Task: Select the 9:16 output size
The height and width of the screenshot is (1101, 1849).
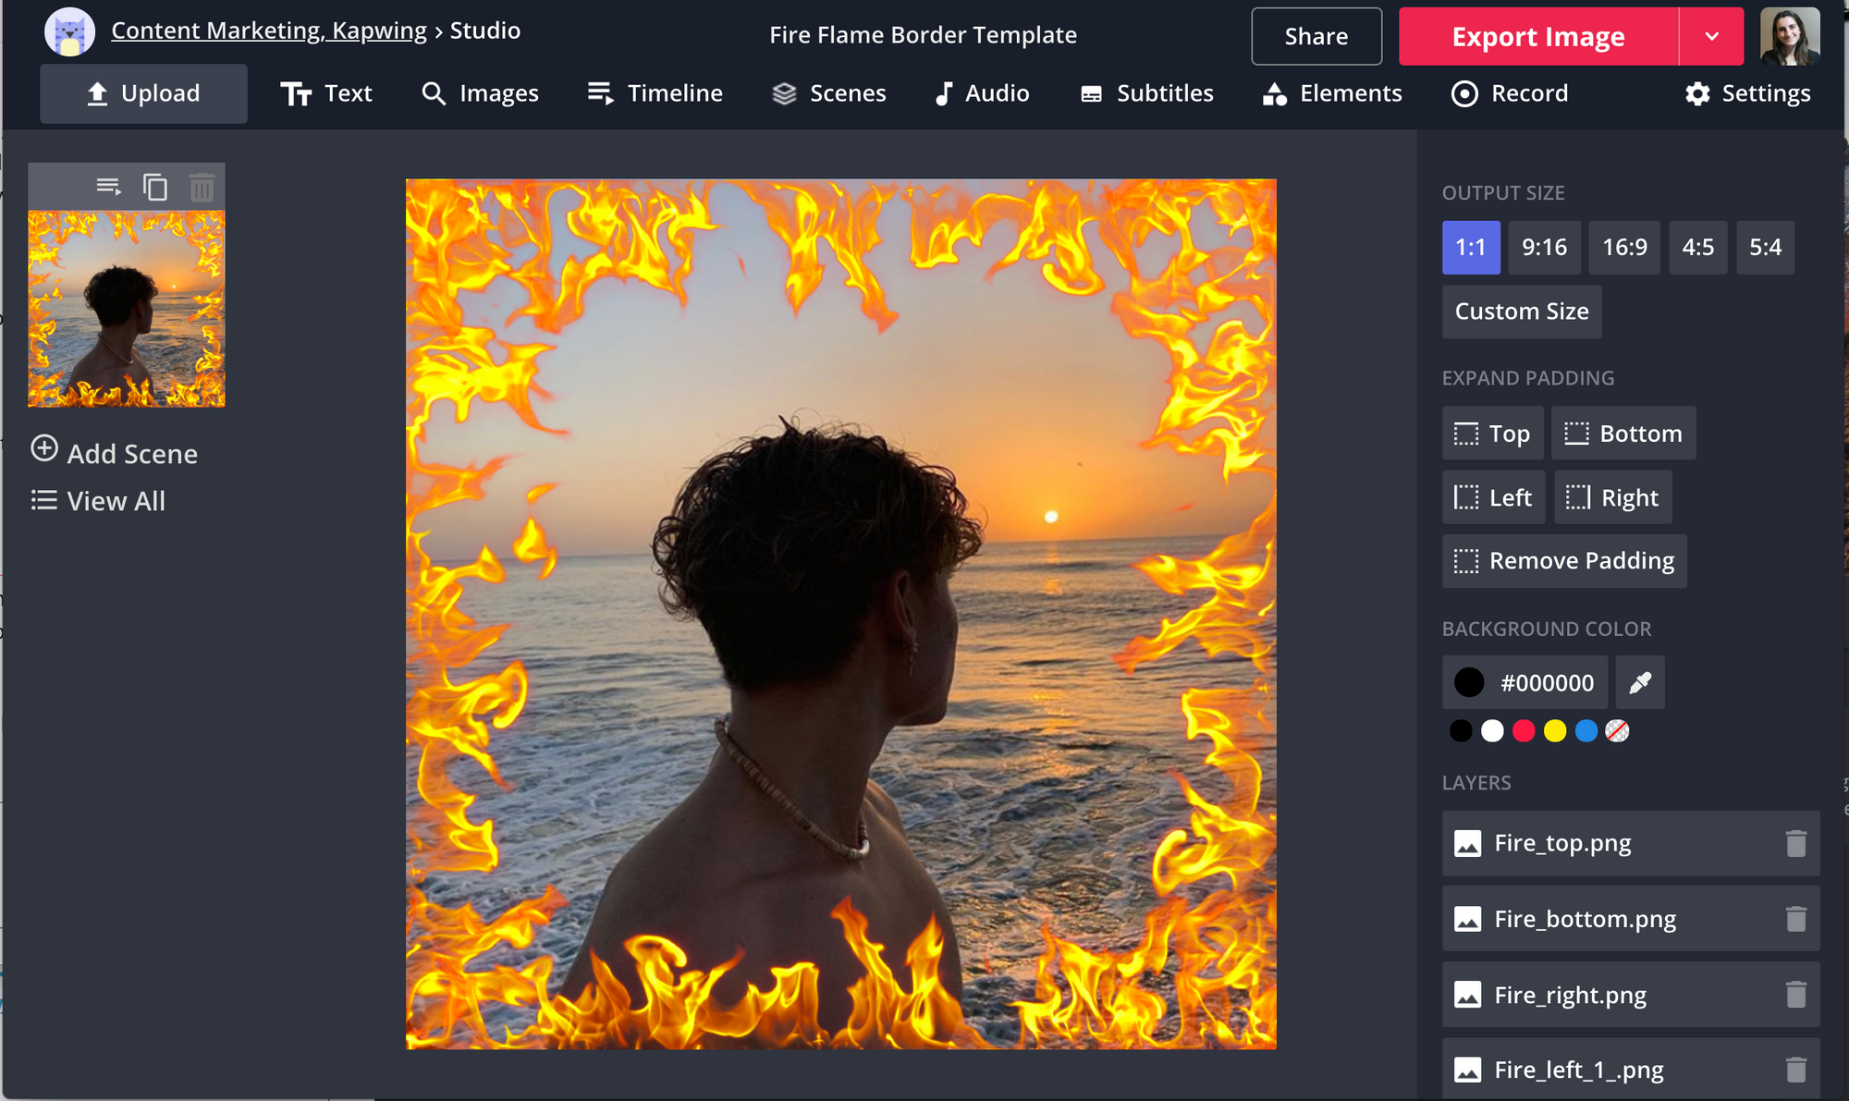Action: point(1544,248)
